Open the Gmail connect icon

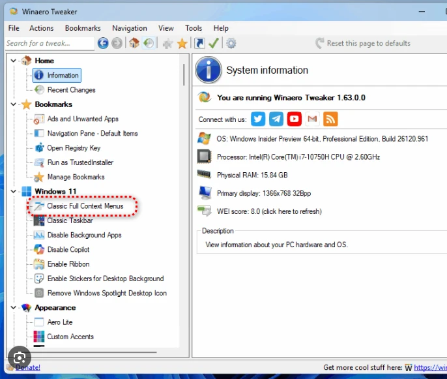tap(313, 119)
